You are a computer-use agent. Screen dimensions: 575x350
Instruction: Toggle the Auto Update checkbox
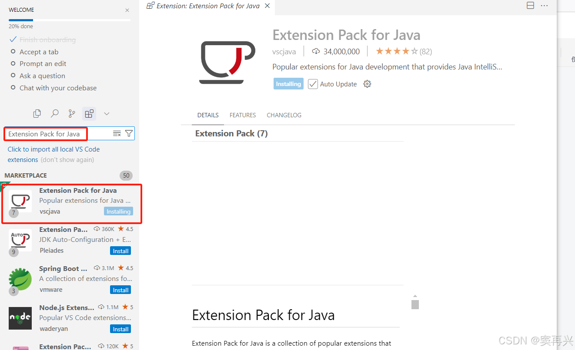point(313,84)
